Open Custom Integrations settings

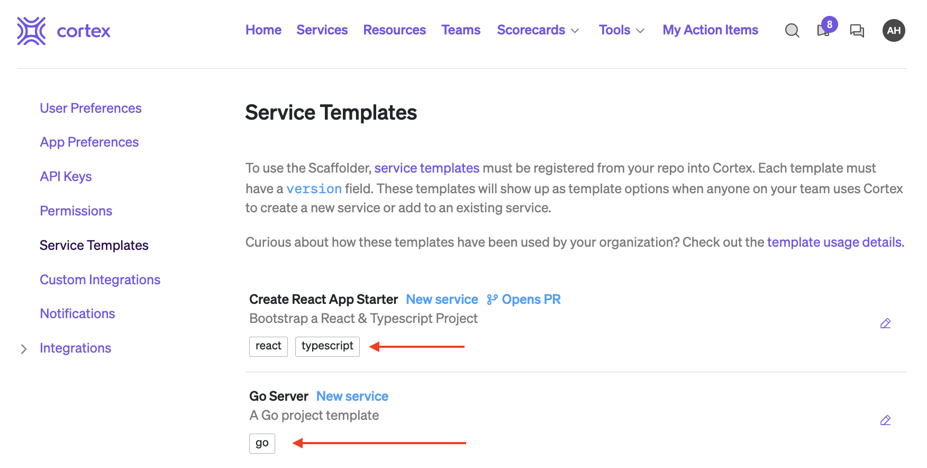[x=100, y=280]
